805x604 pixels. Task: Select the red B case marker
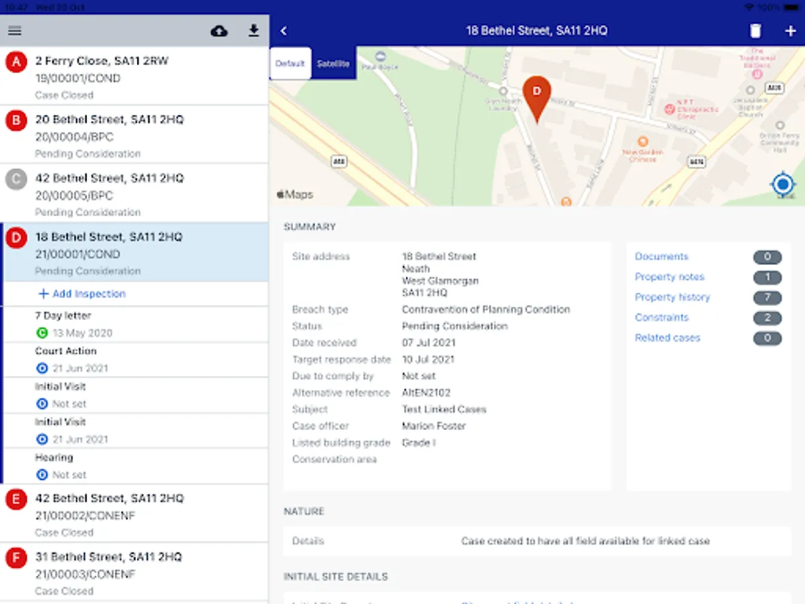[x=16, y=121]
